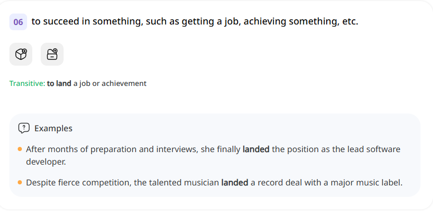
Task: Click the cube icon with plus badge
Action: (x=21, y=54)
